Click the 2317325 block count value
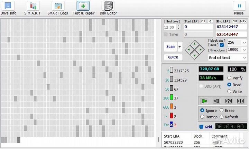 181,71
